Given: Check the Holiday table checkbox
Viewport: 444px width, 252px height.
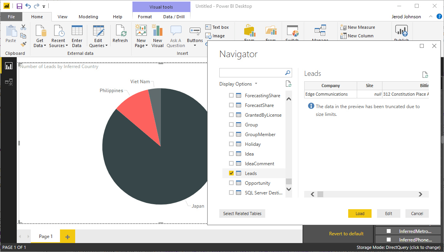Looking at the screenshot, I should [231, 144].
